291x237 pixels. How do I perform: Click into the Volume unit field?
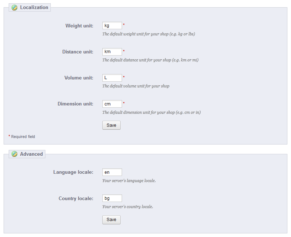pyautogui.click(x=112, y=78)
